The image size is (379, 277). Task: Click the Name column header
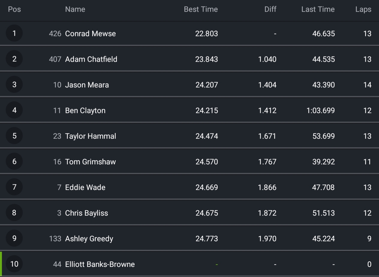pyautogui.click(x=75, y=9)
